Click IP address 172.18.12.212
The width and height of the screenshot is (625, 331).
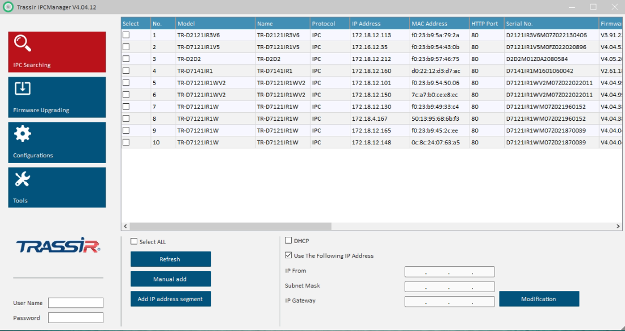coord(371,59)
